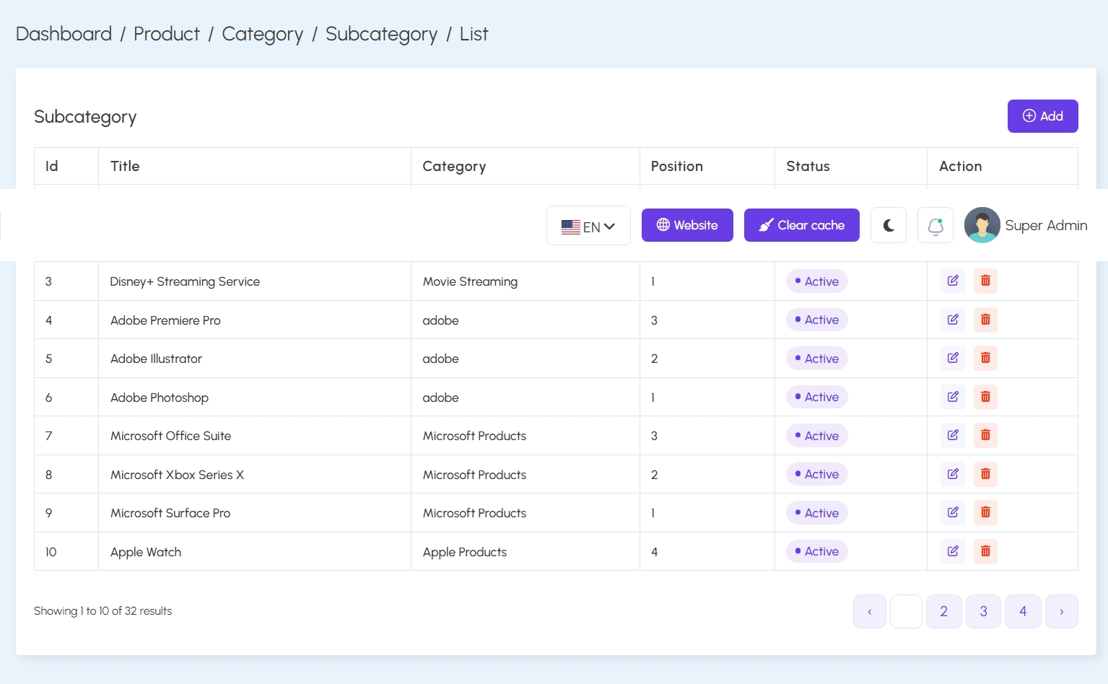Open the EN language dropdown
Viewport: 1108px width, 684px height.
(x=588, y=226)
